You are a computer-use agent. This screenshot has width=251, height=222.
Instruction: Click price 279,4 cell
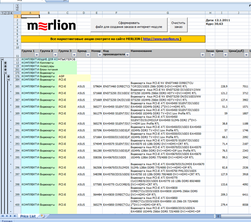pyautogui.click(x=222, y=201)
